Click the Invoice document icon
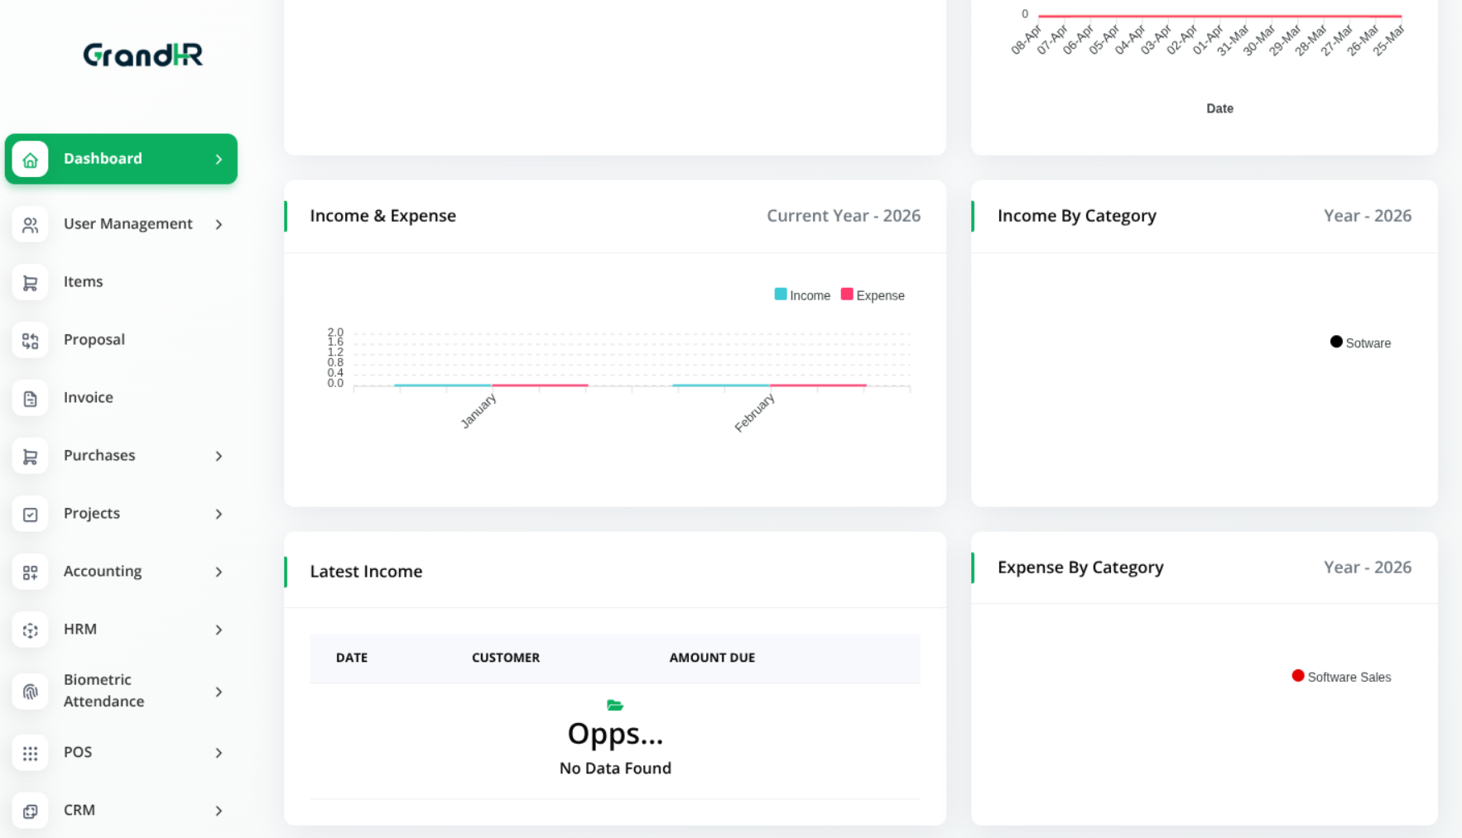This screenshot has width=1462, height=838. click(31, 398)
